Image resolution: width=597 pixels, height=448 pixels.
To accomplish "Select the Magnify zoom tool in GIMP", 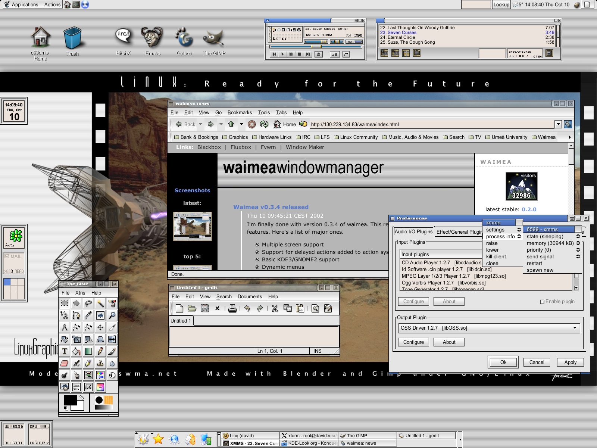I will point(112,315).
